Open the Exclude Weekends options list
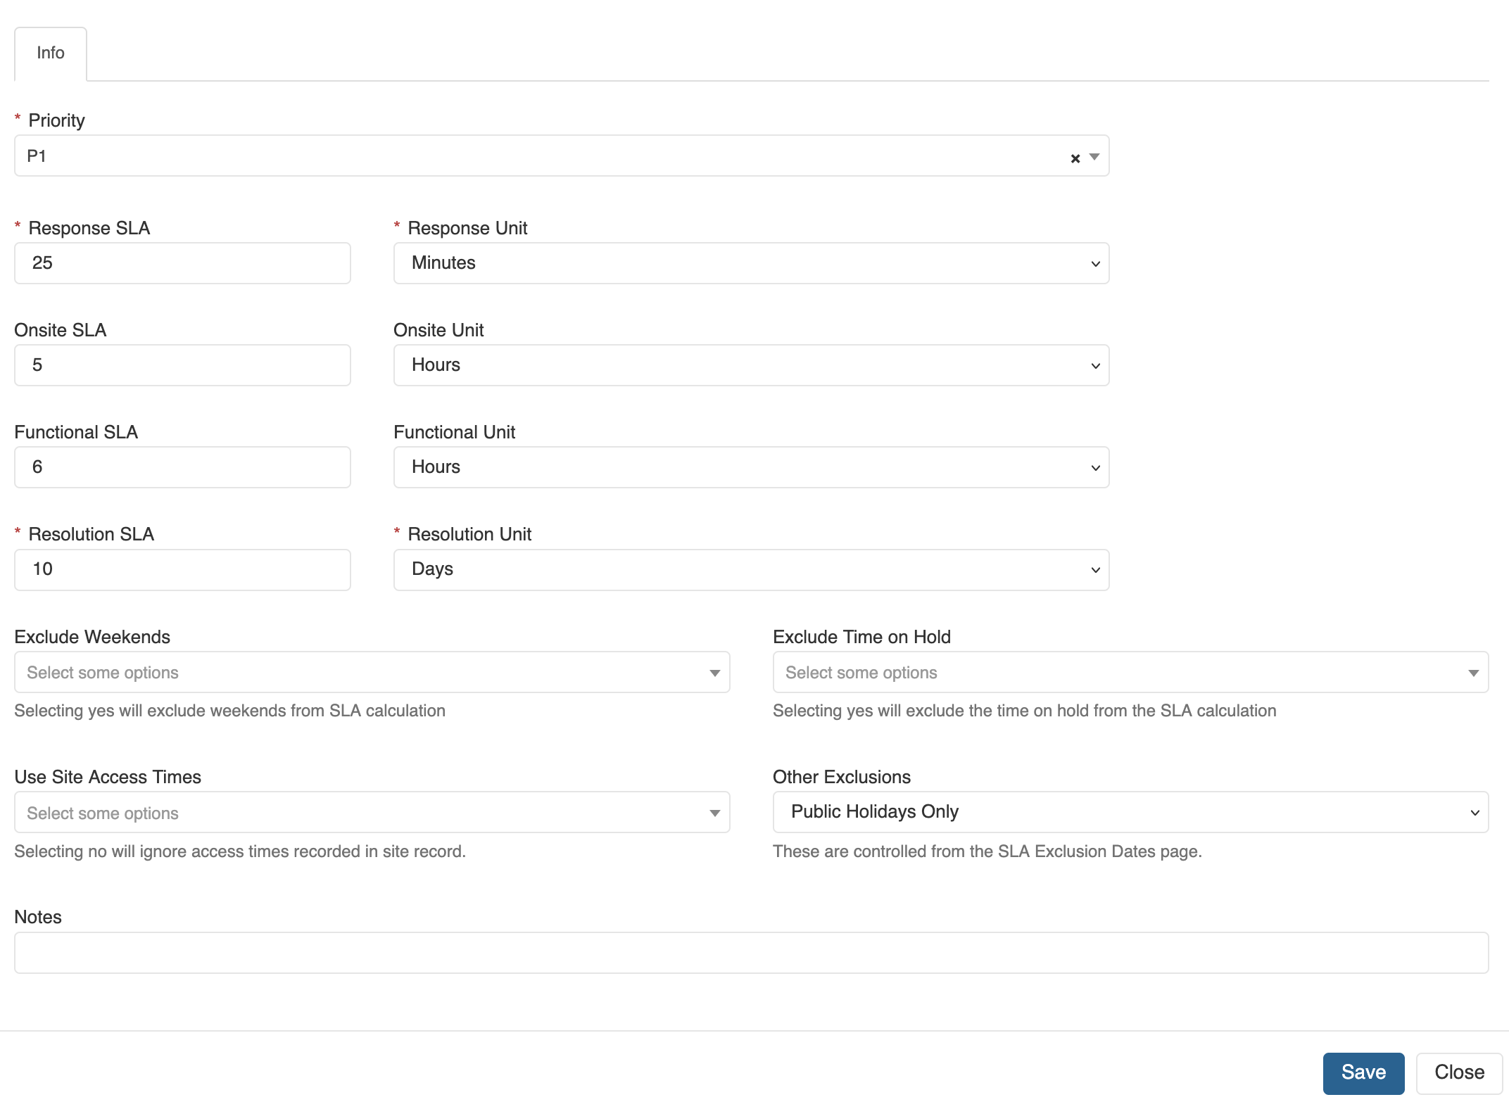Image resolution: width=1509 pixels, height=1109 pixels. click(x=352, y=673)
